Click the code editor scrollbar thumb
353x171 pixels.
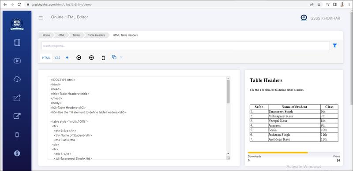(x=228, y=91)
